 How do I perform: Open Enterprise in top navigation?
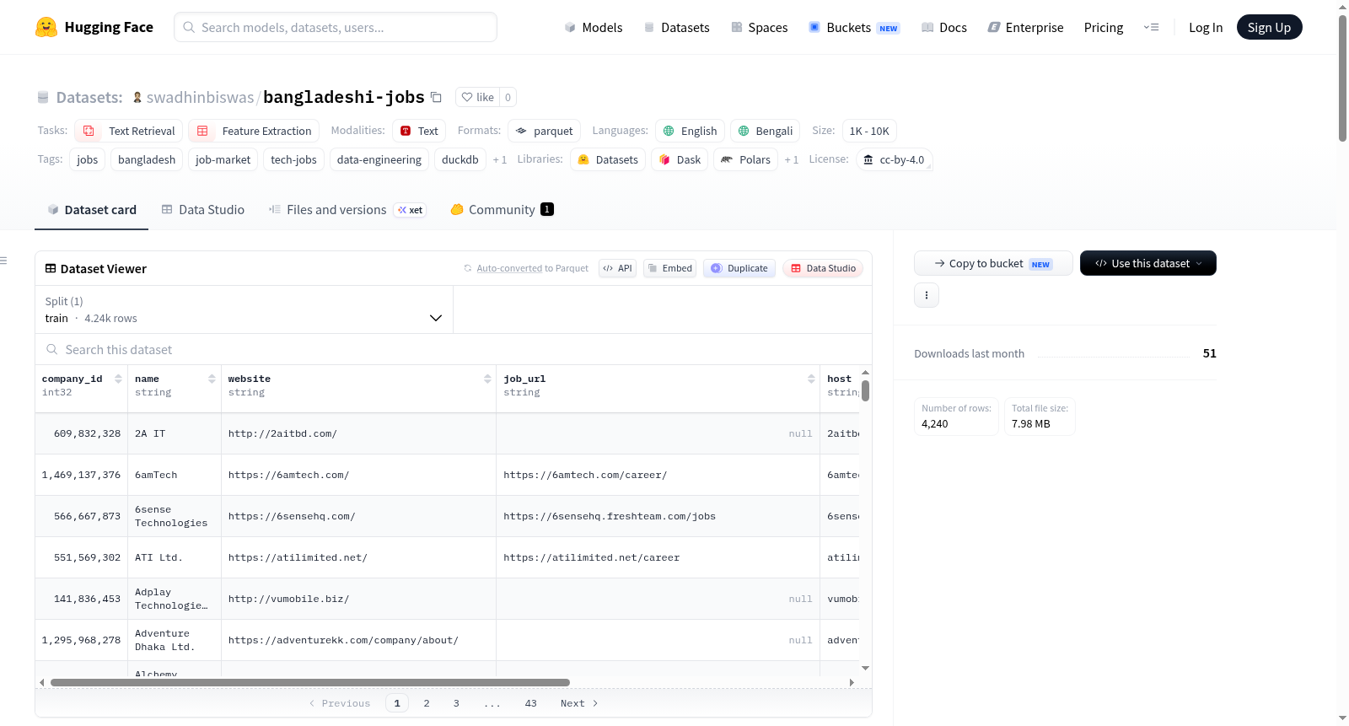1025,27
